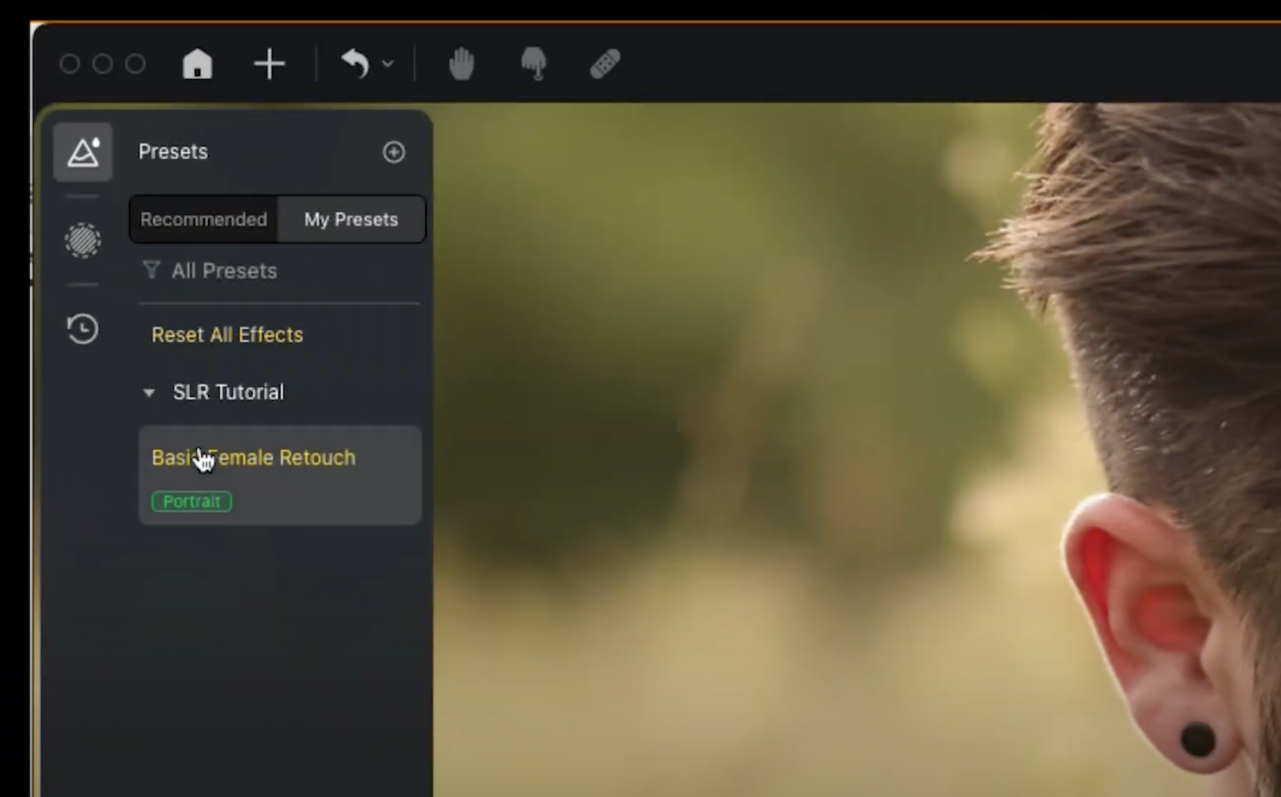1281x797 pixels.
Task: Open the Add Photos plus icon
Action: pyautogui.click(x=270, y=64)
